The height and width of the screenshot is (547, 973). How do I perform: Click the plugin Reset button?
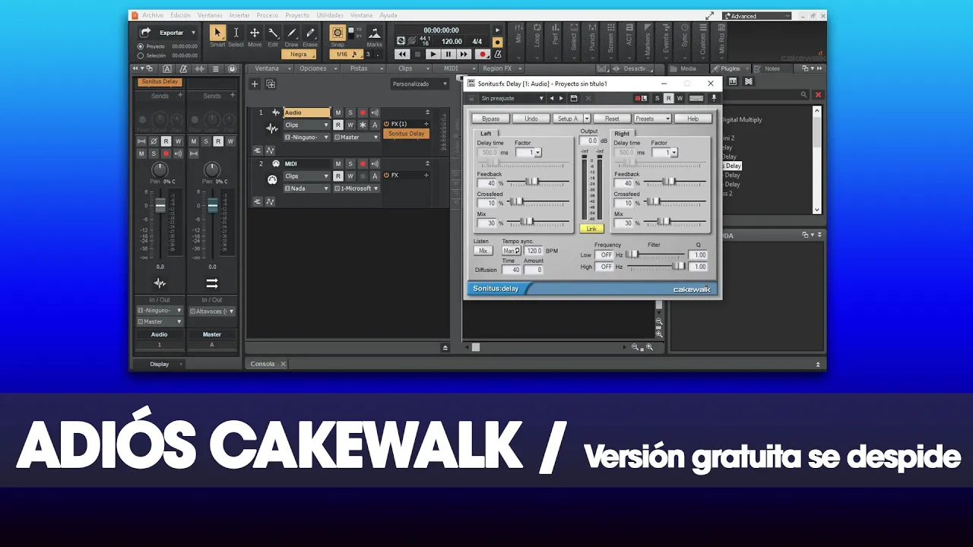pyautogui.click(x=612, y=119)
